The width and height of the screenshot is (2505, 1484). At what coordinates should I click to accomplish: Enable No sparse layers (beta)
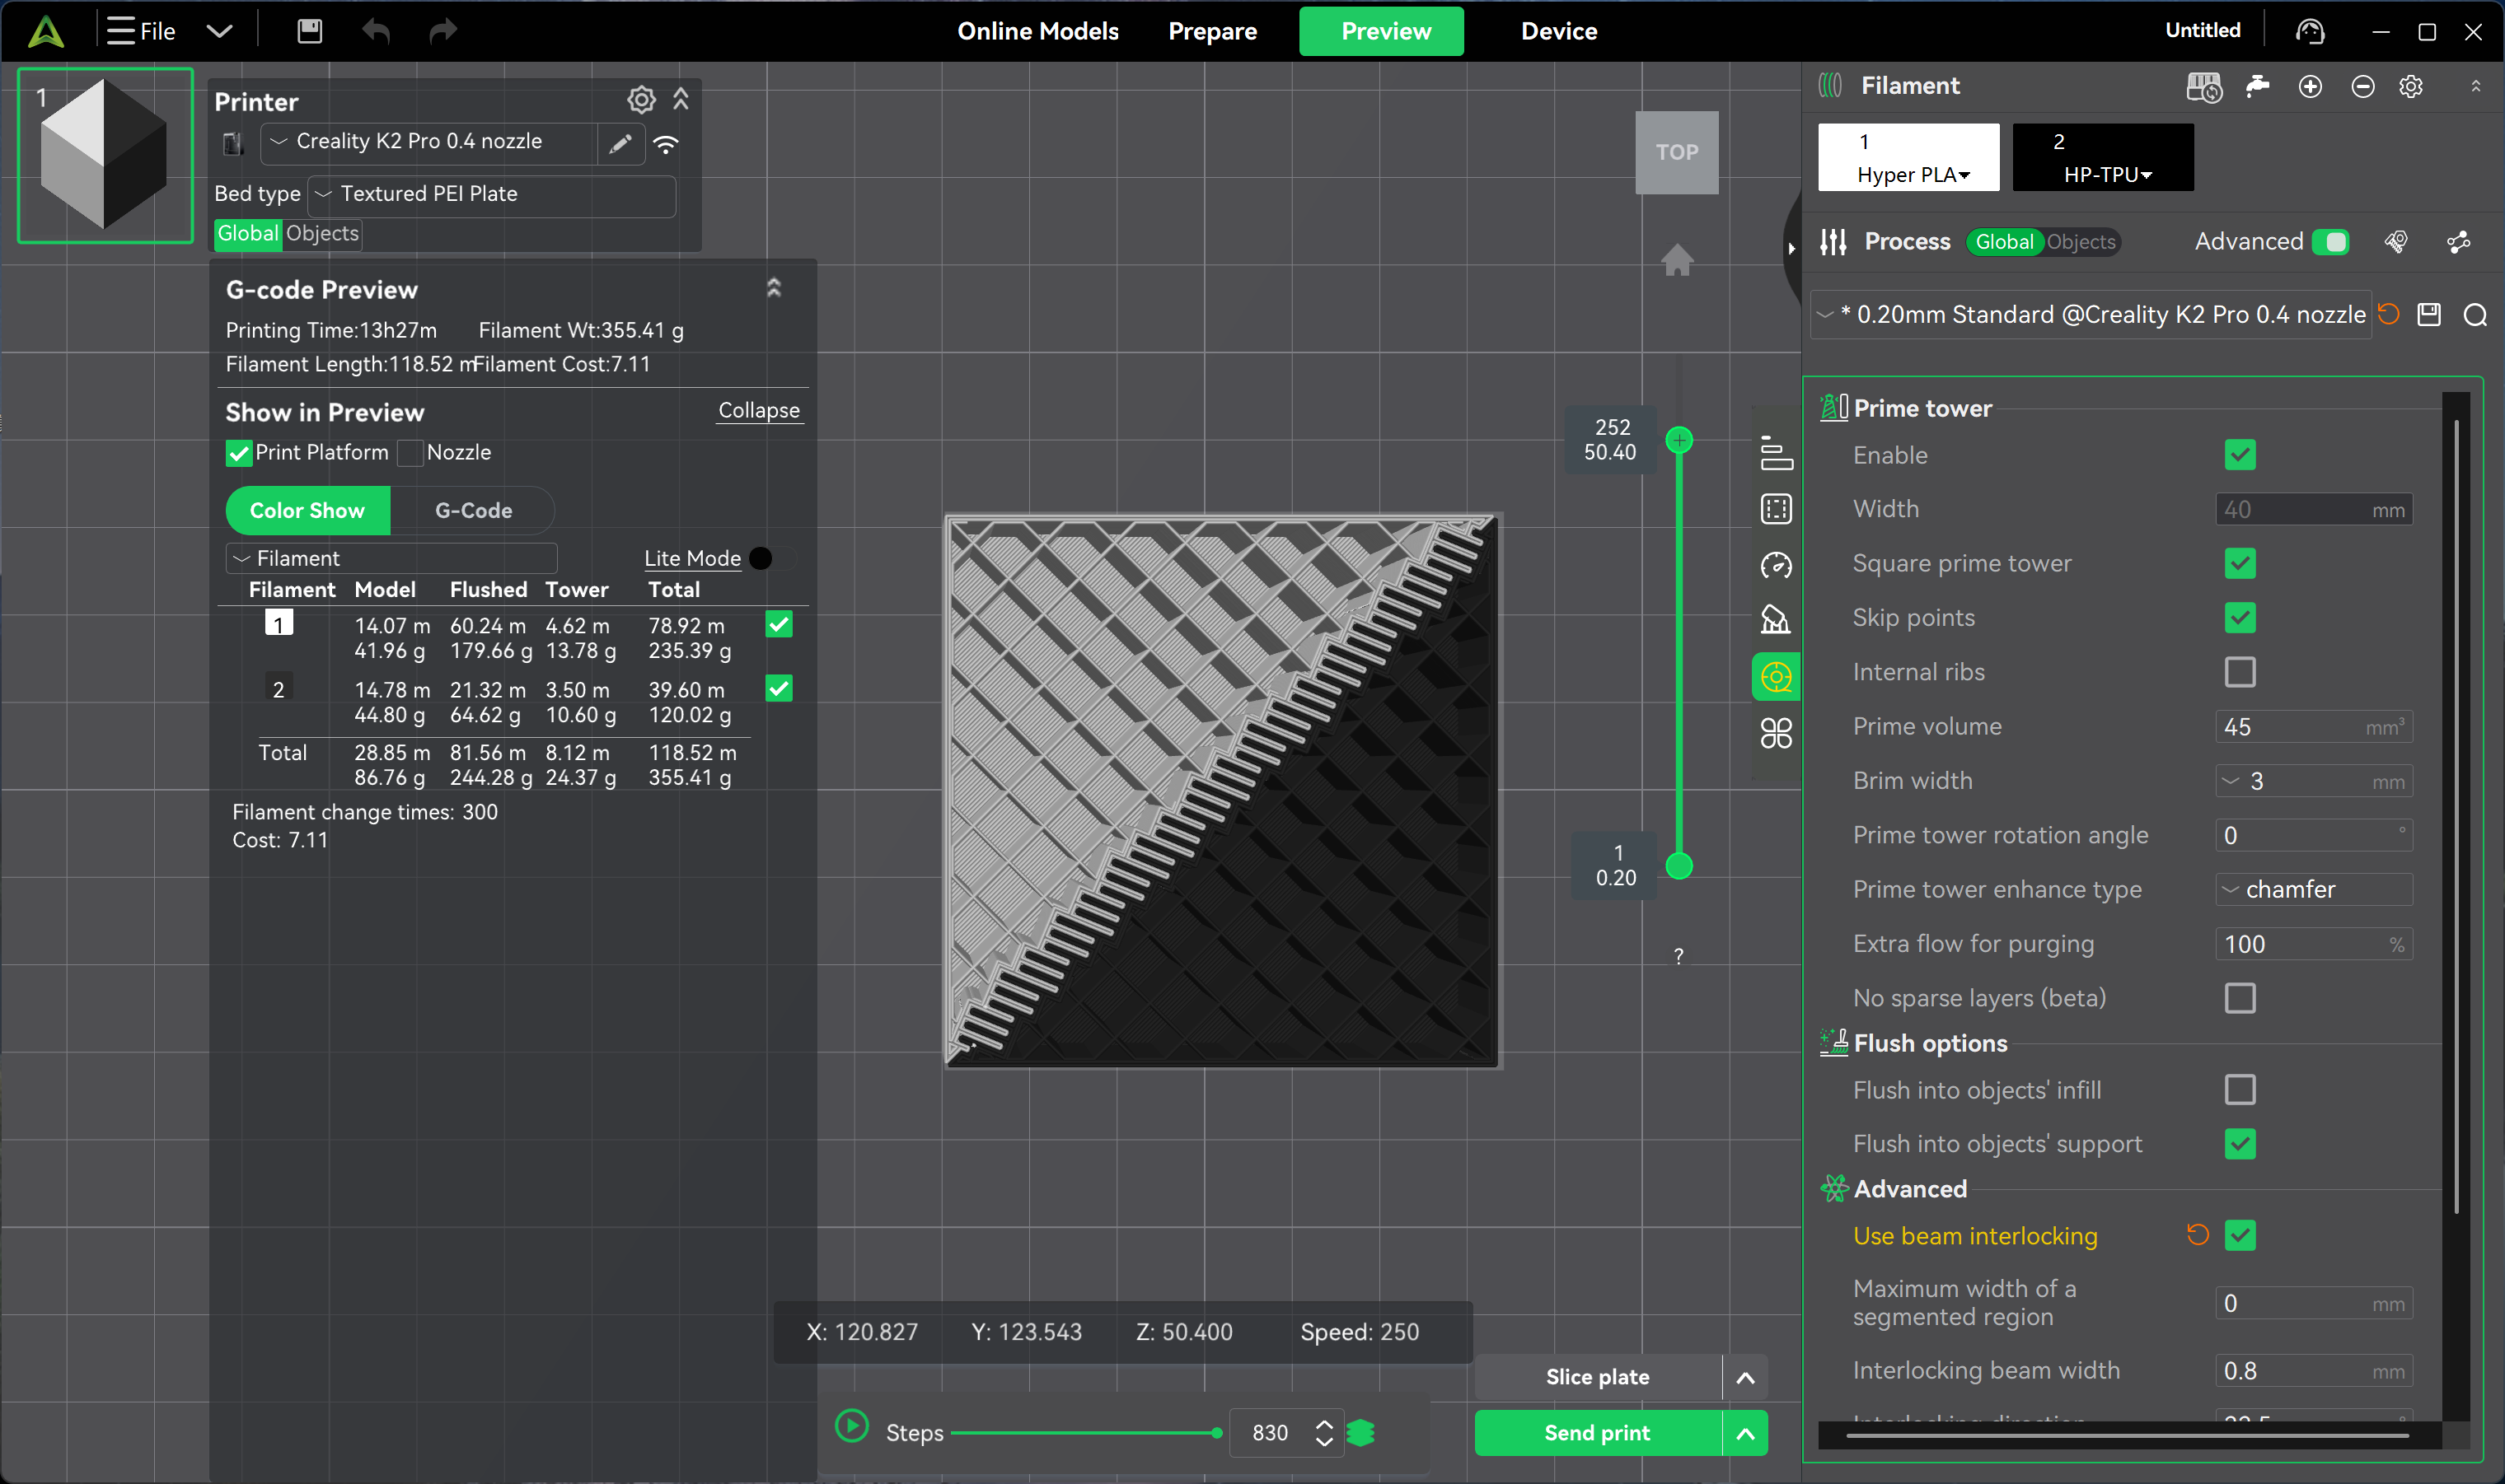coord(2240,998)
